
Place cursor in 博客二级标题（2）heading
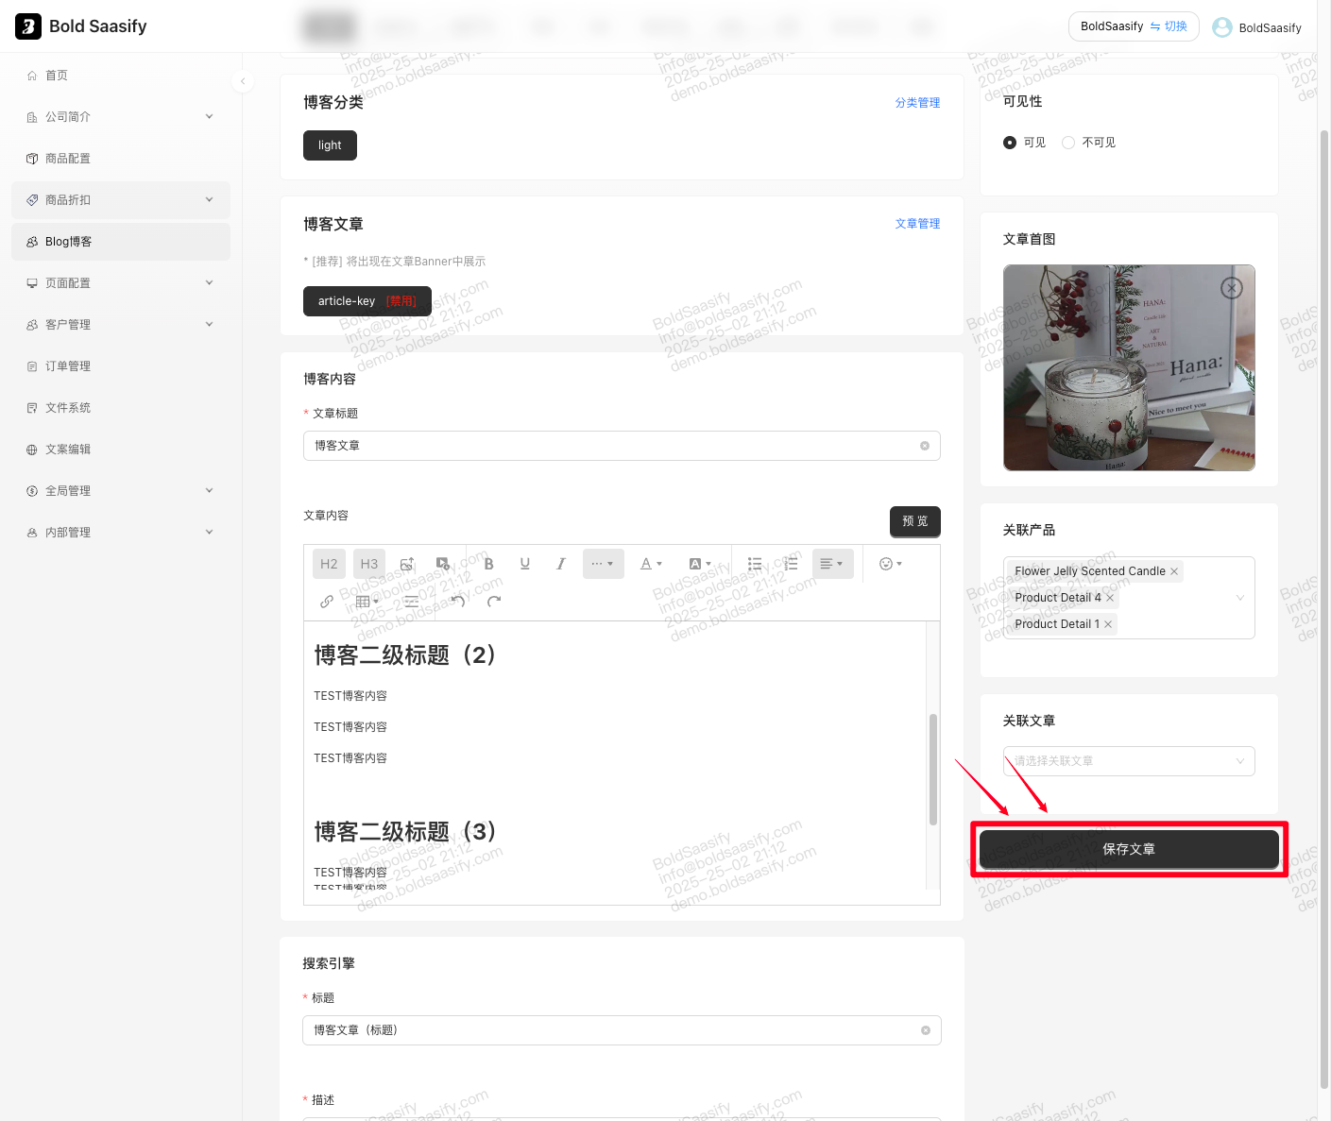pyautogui.click(x=406, y=654)
